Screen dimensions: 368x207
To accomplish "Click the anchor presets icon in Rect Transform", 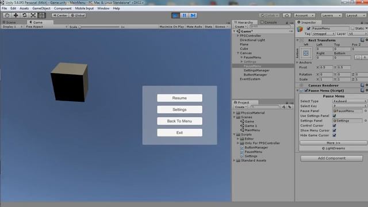I will coord(306,53).
